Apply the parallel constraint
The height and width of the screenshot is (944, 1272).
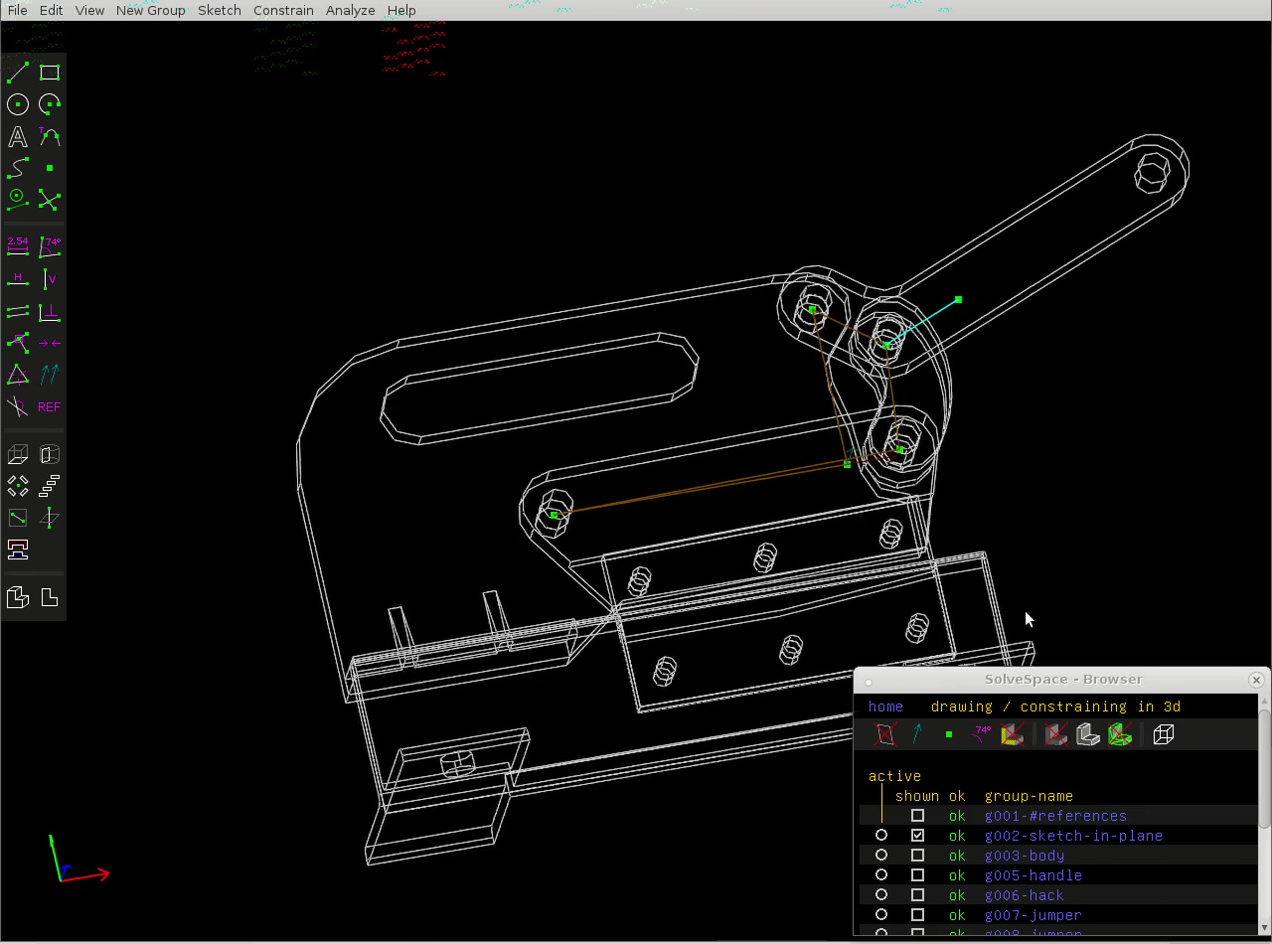(x=17, y=312)
